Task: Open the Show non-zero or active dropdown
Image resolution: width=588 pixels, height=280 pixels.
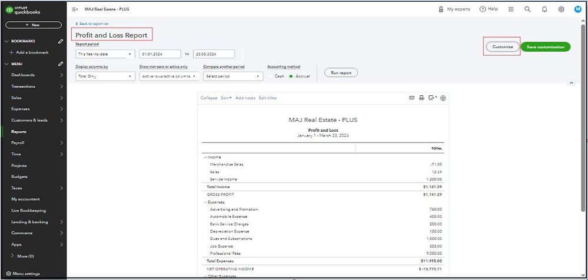Action: tap(169, 76)
